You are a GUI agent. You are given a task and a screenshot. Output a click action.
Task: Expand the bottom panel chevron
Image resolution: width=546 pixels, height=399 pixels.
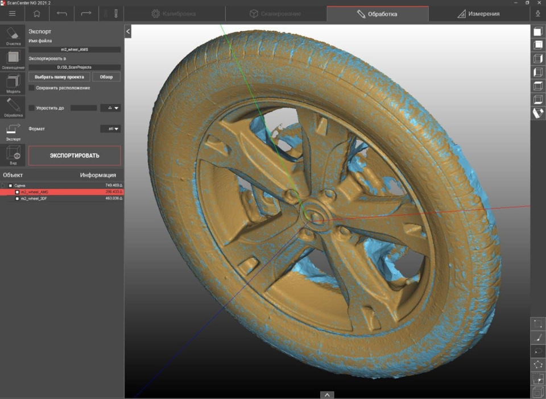[327, 395]
